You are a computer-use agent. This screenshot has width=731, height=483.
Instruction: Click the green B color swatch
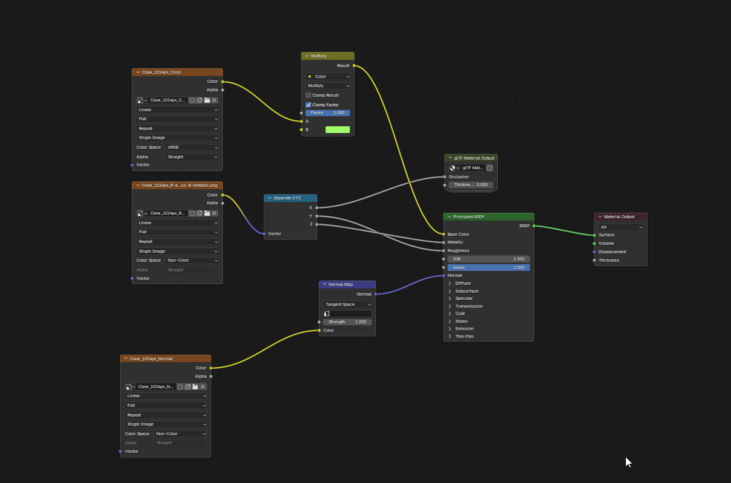[337, 130]
